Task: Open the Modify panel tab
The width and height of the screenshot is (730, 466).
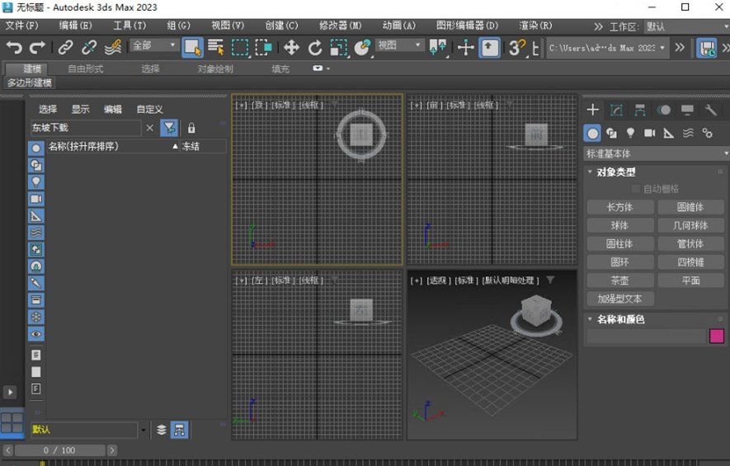Action: tap(616, 110)
